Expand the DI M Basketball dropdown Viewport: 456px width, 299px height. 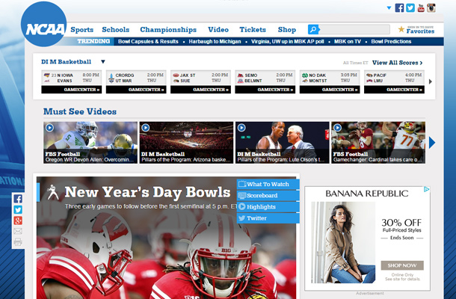103,62
